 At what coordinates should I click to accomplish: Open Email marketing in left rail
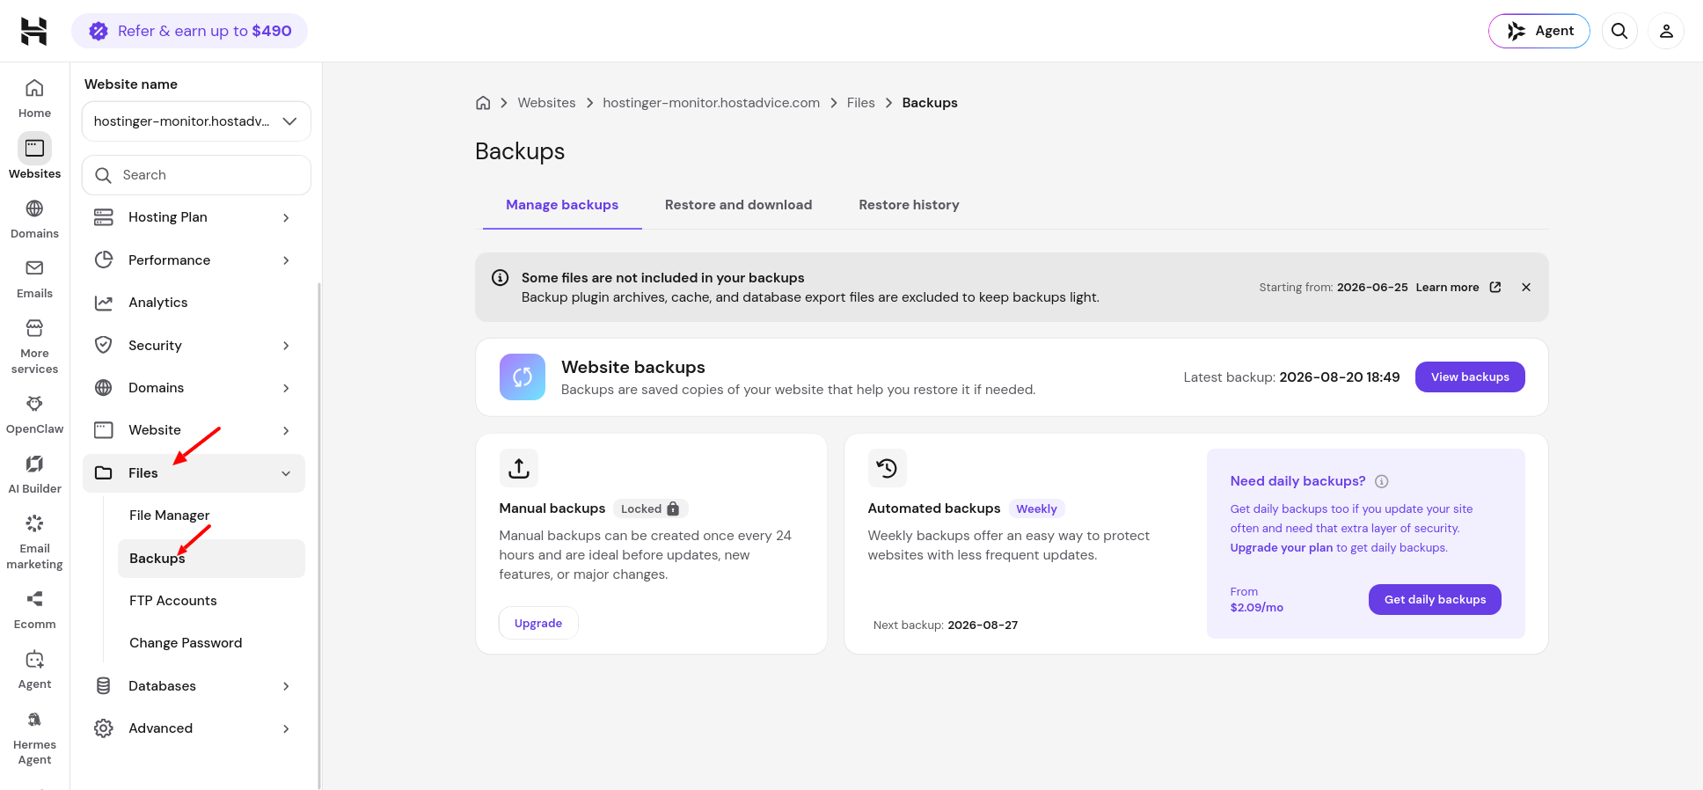pyautogui.click(x=34, y=542)
